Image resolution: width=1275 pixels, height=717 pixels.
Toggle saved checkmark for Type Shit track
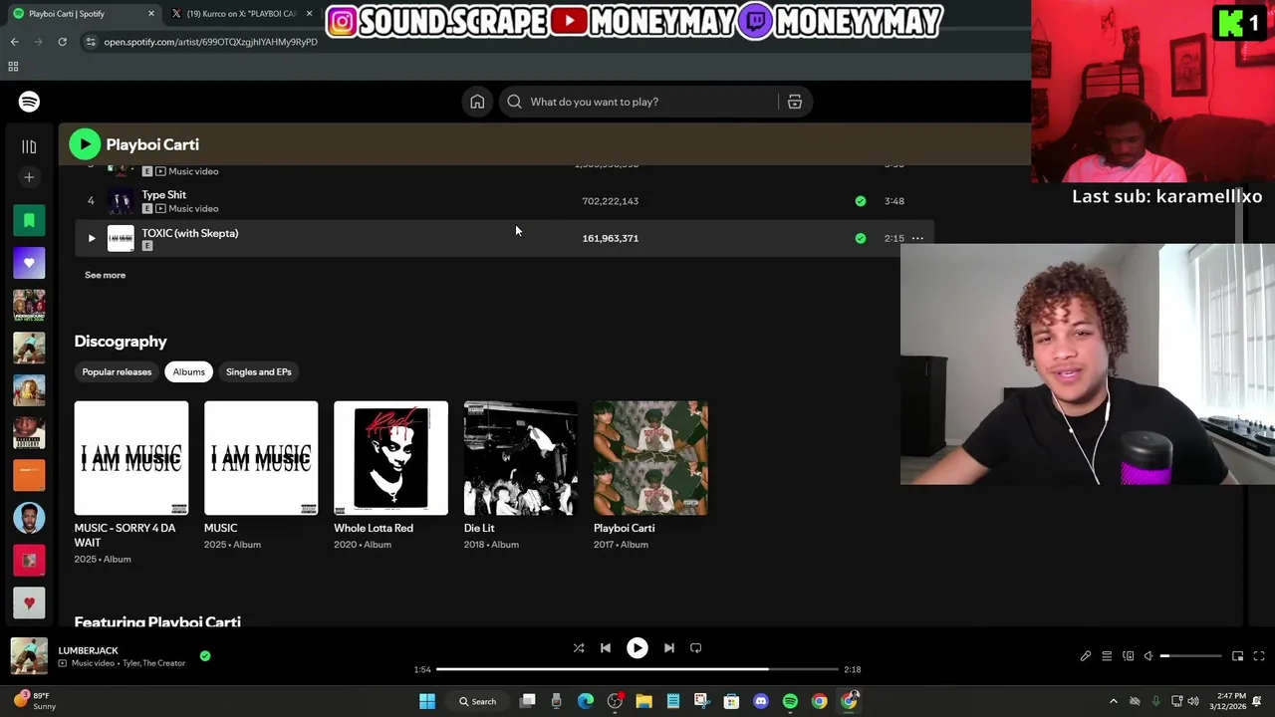(x=861, y=201)
